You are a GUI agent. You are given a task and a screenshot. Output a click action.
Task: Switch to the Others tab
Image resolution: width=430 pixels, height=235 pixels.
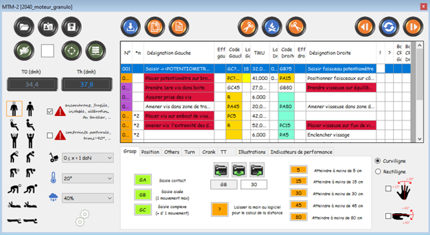point(172,152)
